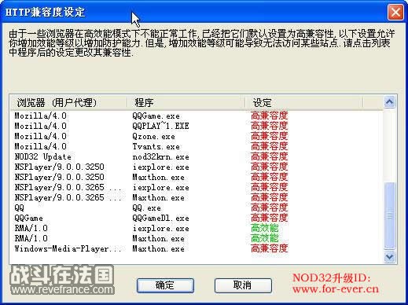The width and height of the screenshot is (408, 305).
Task: Click the 取消 button
Action: pos(243,285)
